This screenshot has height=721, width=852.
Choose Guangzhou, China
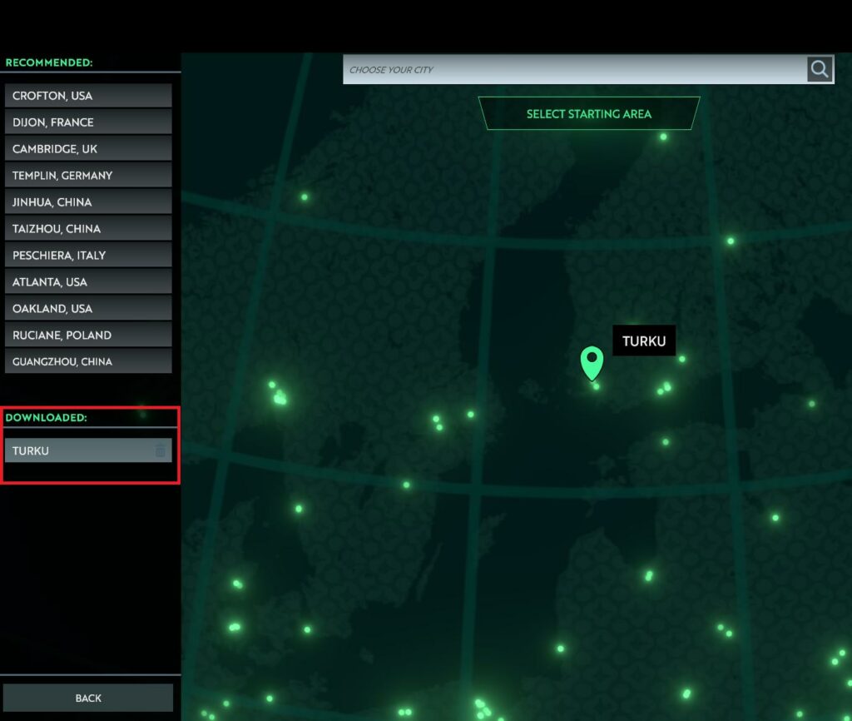(88, 361)
